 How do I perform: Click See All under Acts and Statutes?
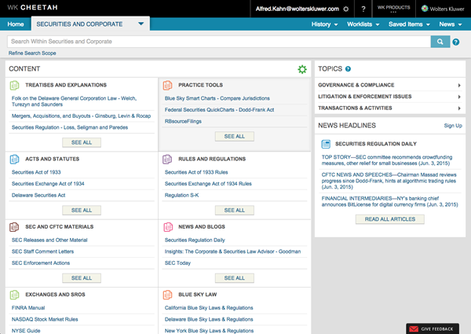click(x=81, y=211)
